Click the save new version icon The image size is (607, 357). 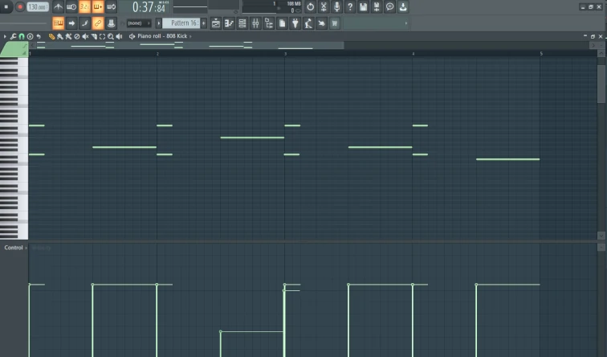pyautogui.click(x=377, y=6)
